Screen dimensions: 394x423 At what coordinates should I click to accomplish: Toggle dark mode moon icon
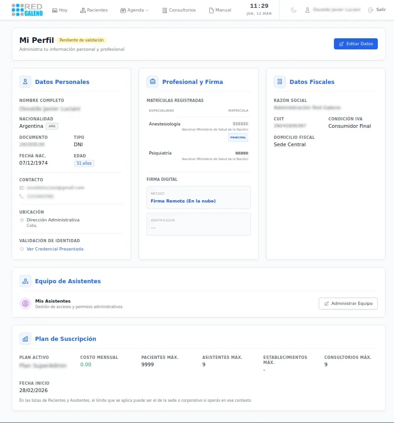click(294, 10)
